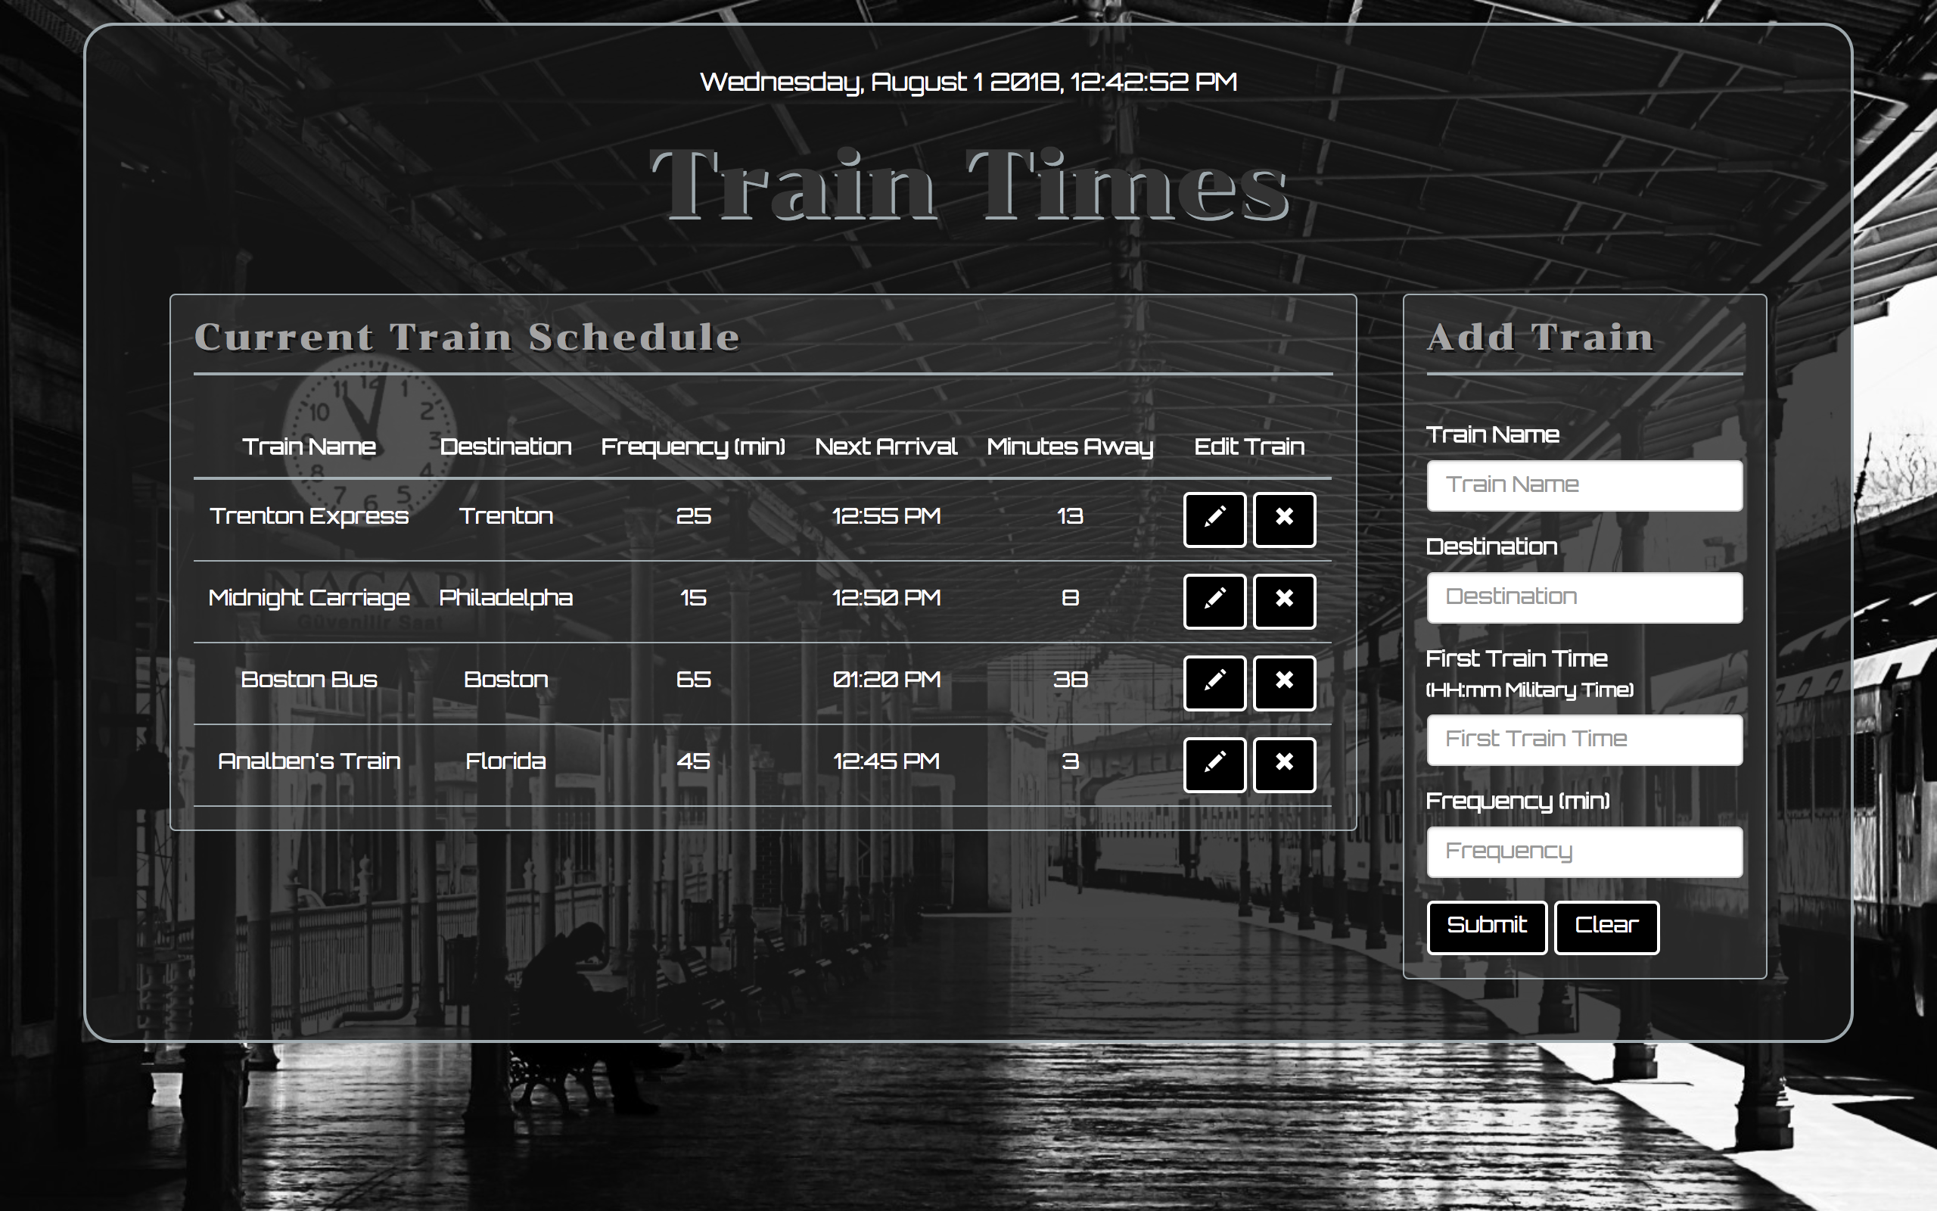Click the Clear button to reset form
Viewport: 1937px width, 1211px height.
1606,923
